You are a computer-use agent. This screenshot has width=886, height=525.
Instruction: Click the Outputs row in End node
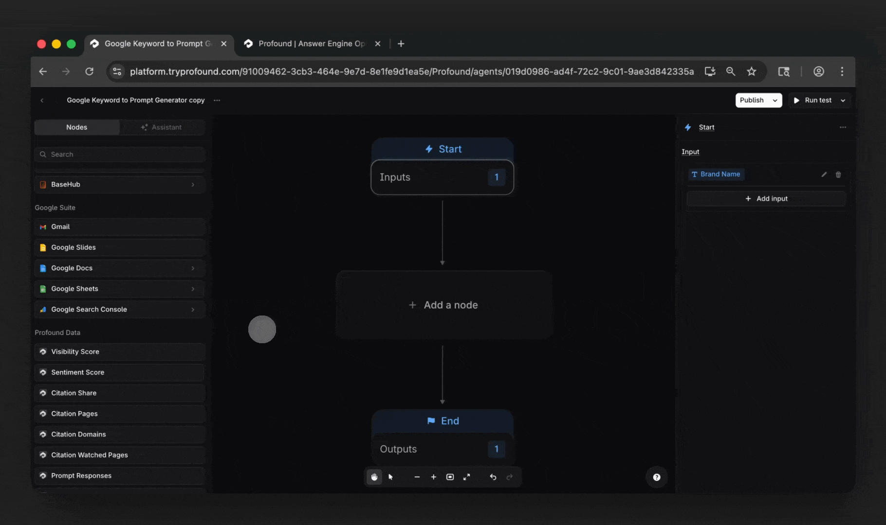click(442, 449)
